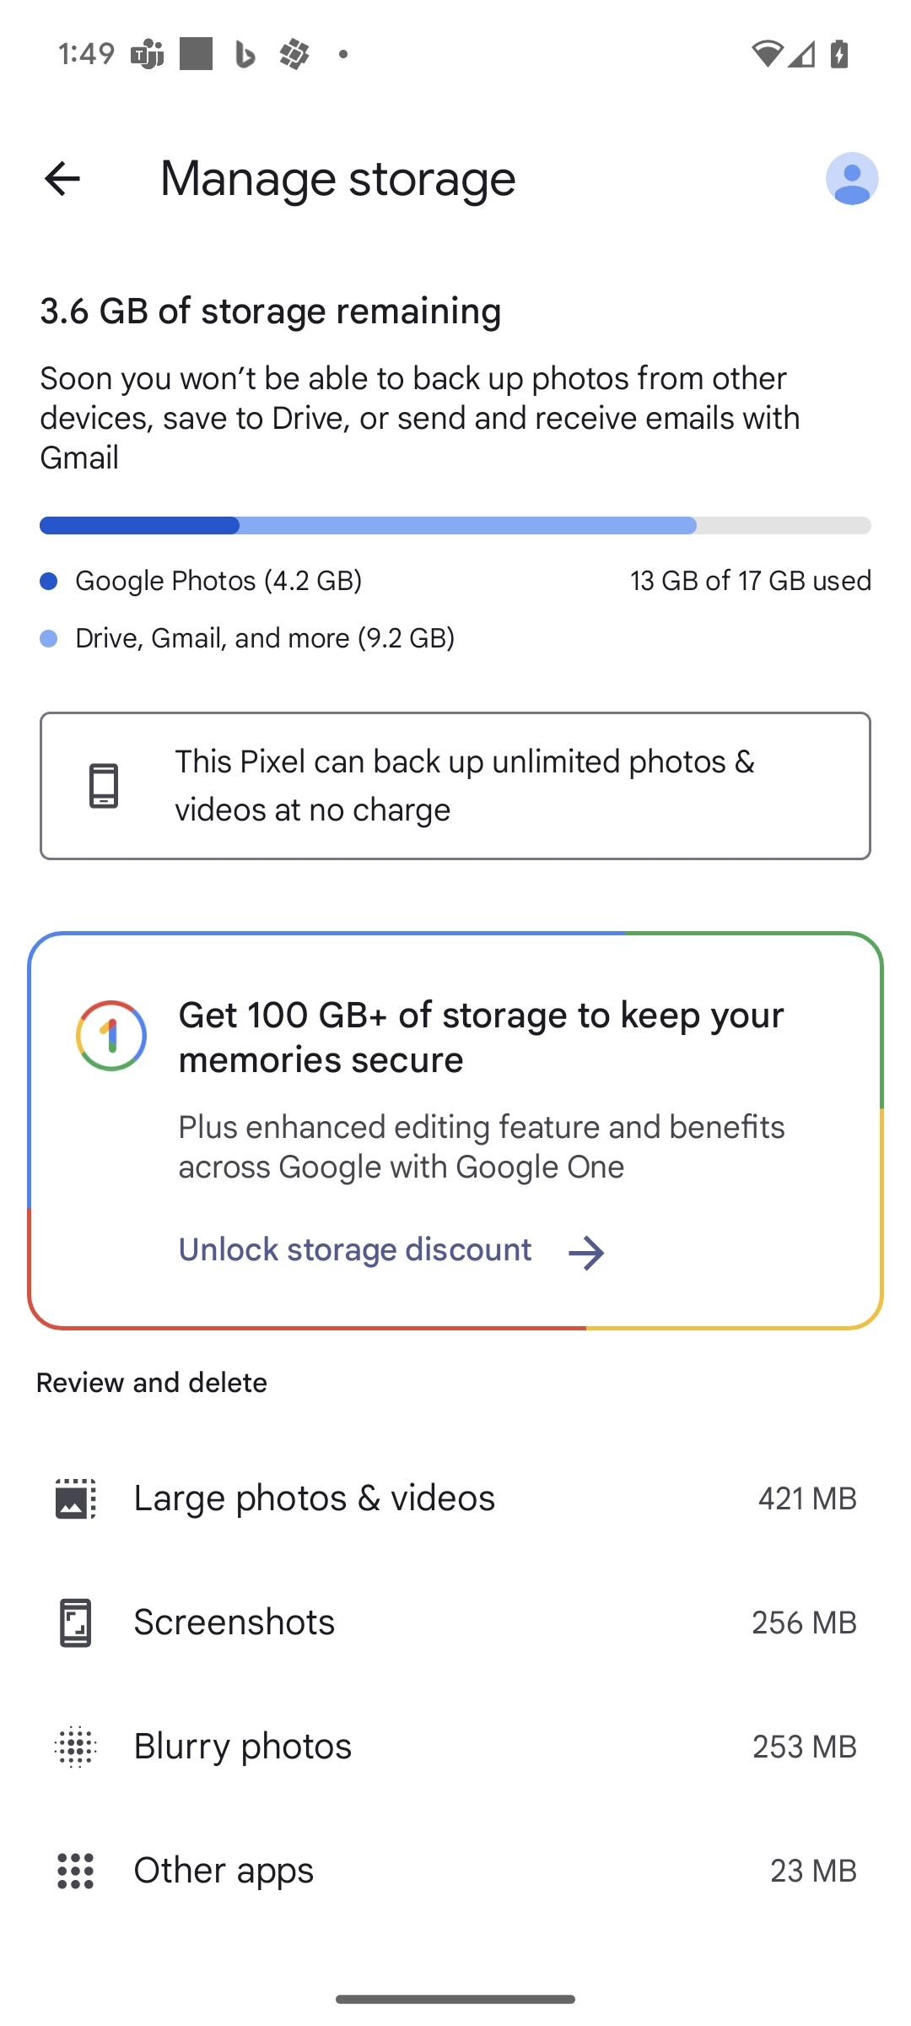911x2026 pixels.
Task: Tap the Large photos & videos icon
Action: click(76, 1498)
